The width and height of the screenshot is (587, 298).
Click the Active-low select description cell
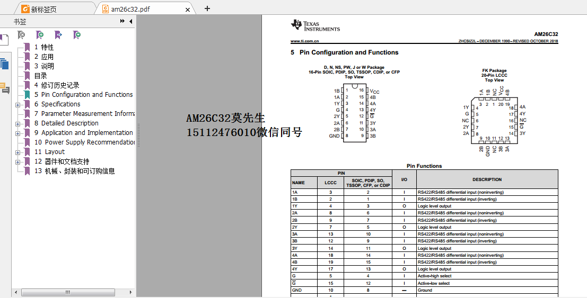(x=487, y=283)
